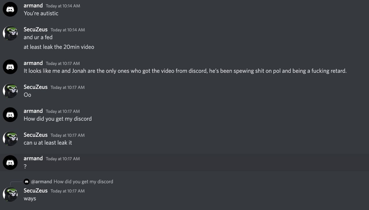Open armand's username above "You're autistic"
Viewport: 369px width, 210px height.
[x=33, y=5]
